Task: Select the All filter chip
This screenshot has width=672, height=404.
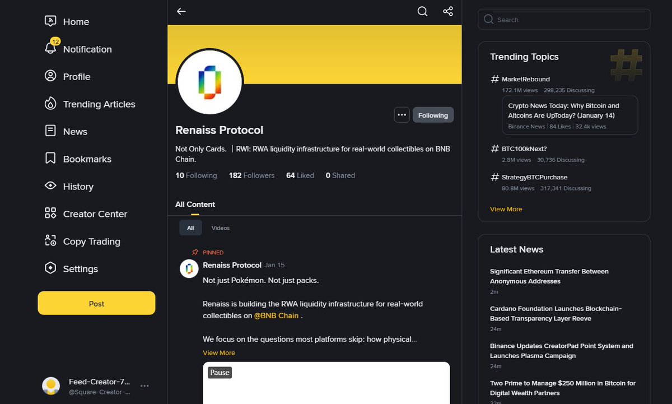Action: pos(190,228)
